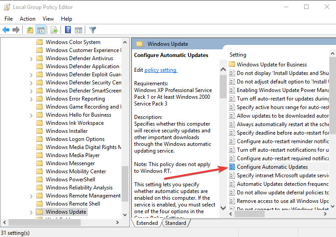
Task: Click the Windows Update folder icon in tree
Action: pyautogui.click(x=39, y=212)
